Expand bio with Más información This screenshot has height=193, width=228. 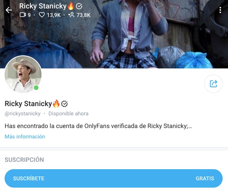[x=25, y=136]
